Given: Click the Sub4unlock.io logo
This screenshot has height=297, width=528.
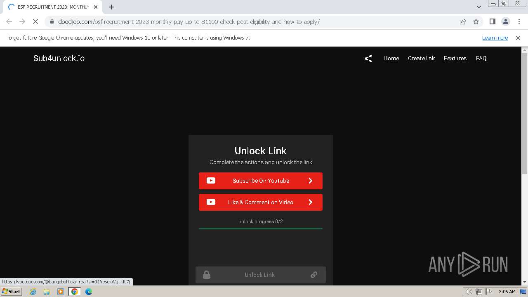Looking at the screenshot, I should [x=59, y=58].
